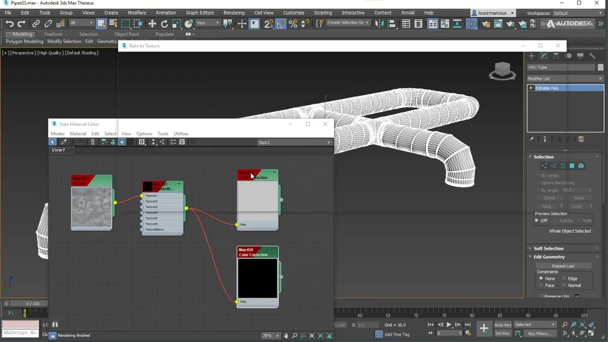Select the Edge constraint radio button

(x=564, y=278)
